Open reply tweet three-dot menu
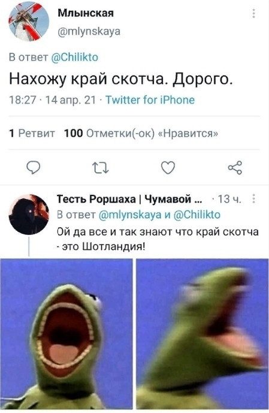Screen dimensions: 269x413 pyautogui.click(x=253, y=198)
